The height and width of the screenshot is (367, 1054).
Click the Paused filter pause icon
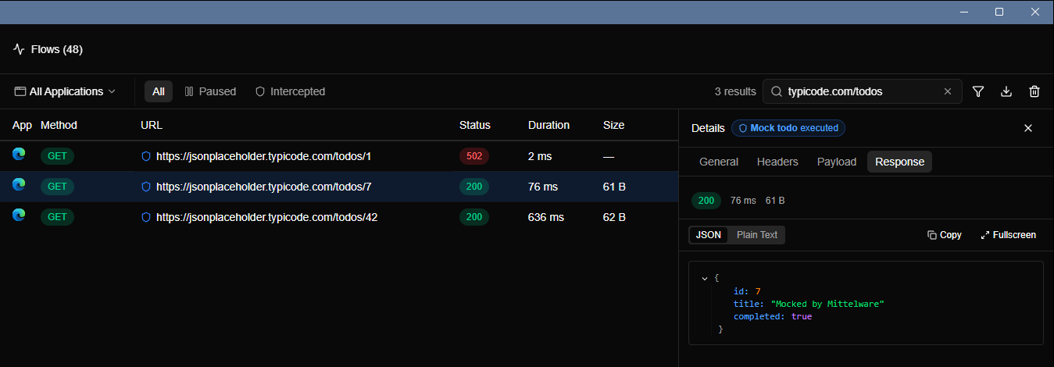tap(189, 91)
